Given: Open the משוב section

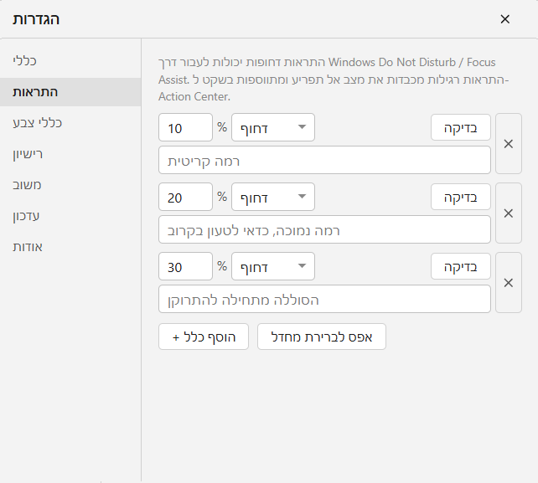Looking at the screenshot, I should [x=70, y=185].
